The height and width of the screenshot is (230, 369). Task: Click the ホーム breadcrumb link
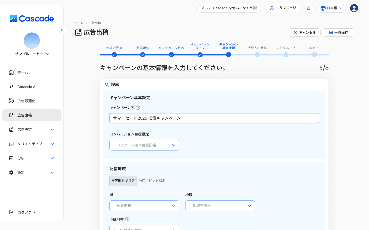point(79,23)
